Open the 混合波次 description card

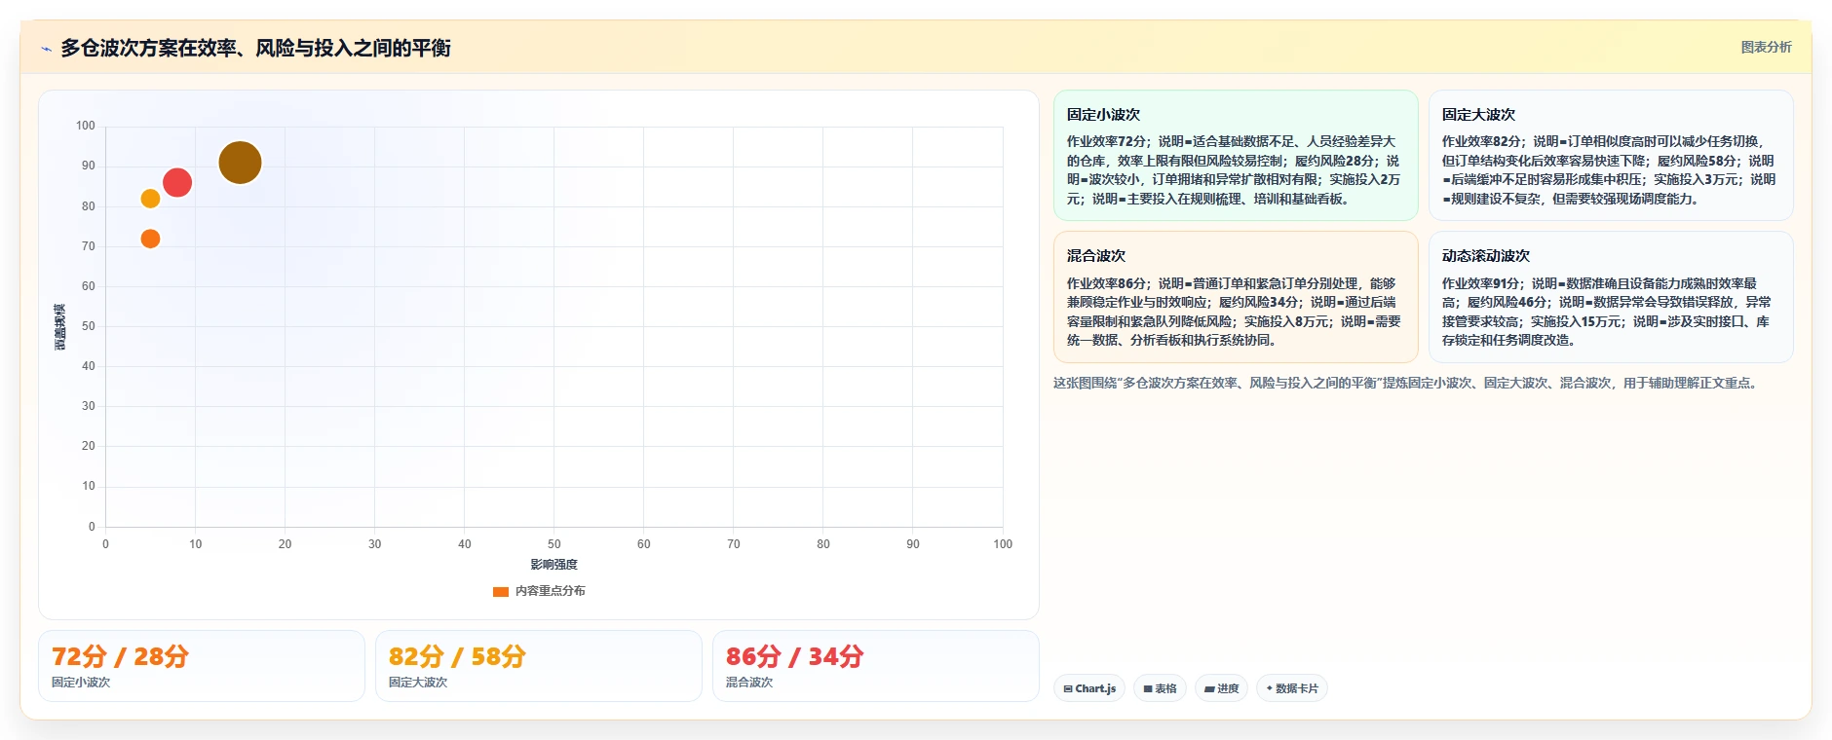pos(1236,297)
